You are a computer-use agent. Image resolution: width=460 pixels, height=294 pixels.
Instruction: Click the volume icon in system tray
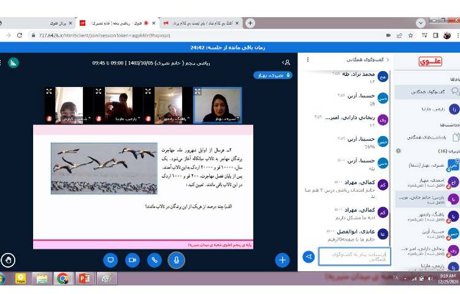(x=431, y=279)
